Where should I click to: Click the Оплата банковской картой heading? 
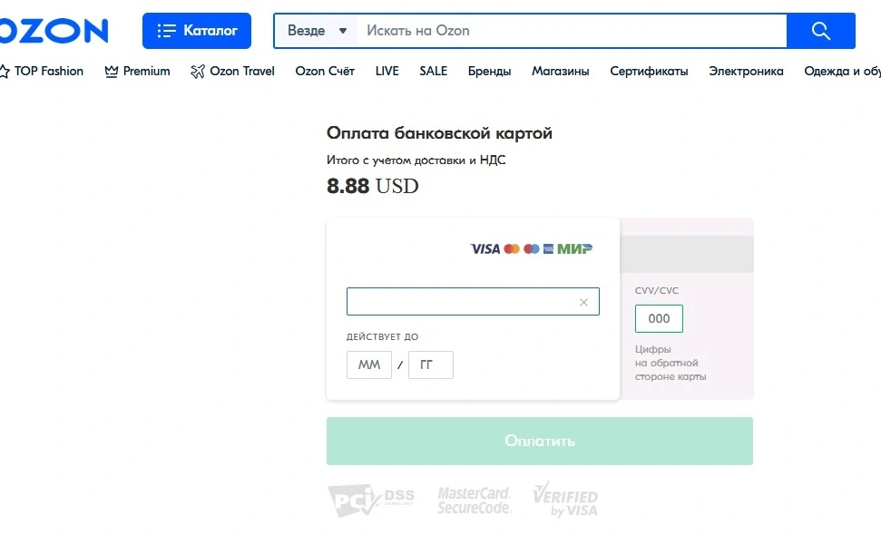click(439, 133)
